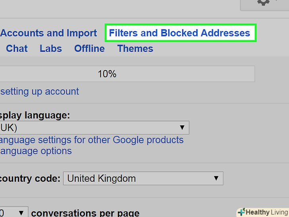Viewport: 289px width, 217px height.
Task: Expand the country code United Kingdom dropdown
Action: 143,178
